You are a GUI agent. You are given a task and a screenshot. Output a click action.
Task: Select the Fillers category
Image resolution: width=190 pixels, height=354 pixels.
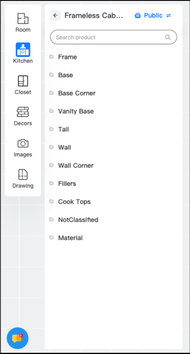click(x=67, y=183)
